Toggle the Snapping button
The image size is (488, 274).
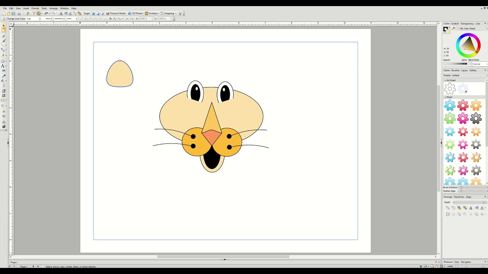[168, 13]
